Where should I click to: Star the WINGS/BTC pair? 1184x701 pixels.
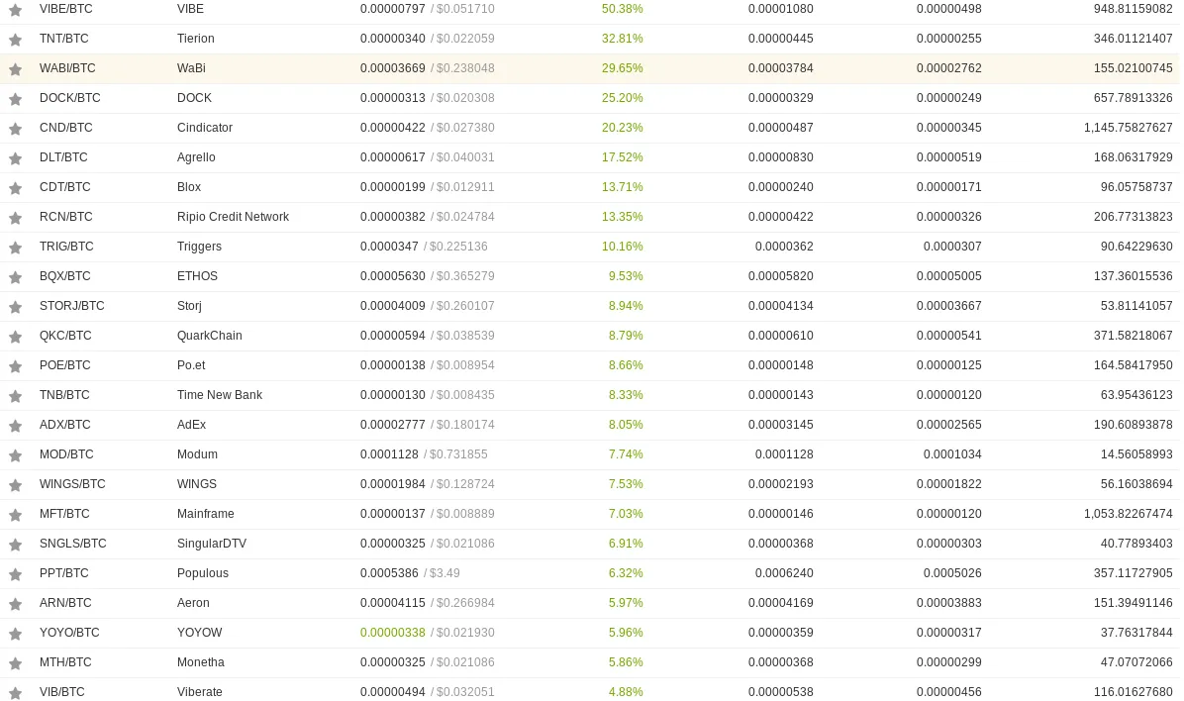tap(15, 485)
